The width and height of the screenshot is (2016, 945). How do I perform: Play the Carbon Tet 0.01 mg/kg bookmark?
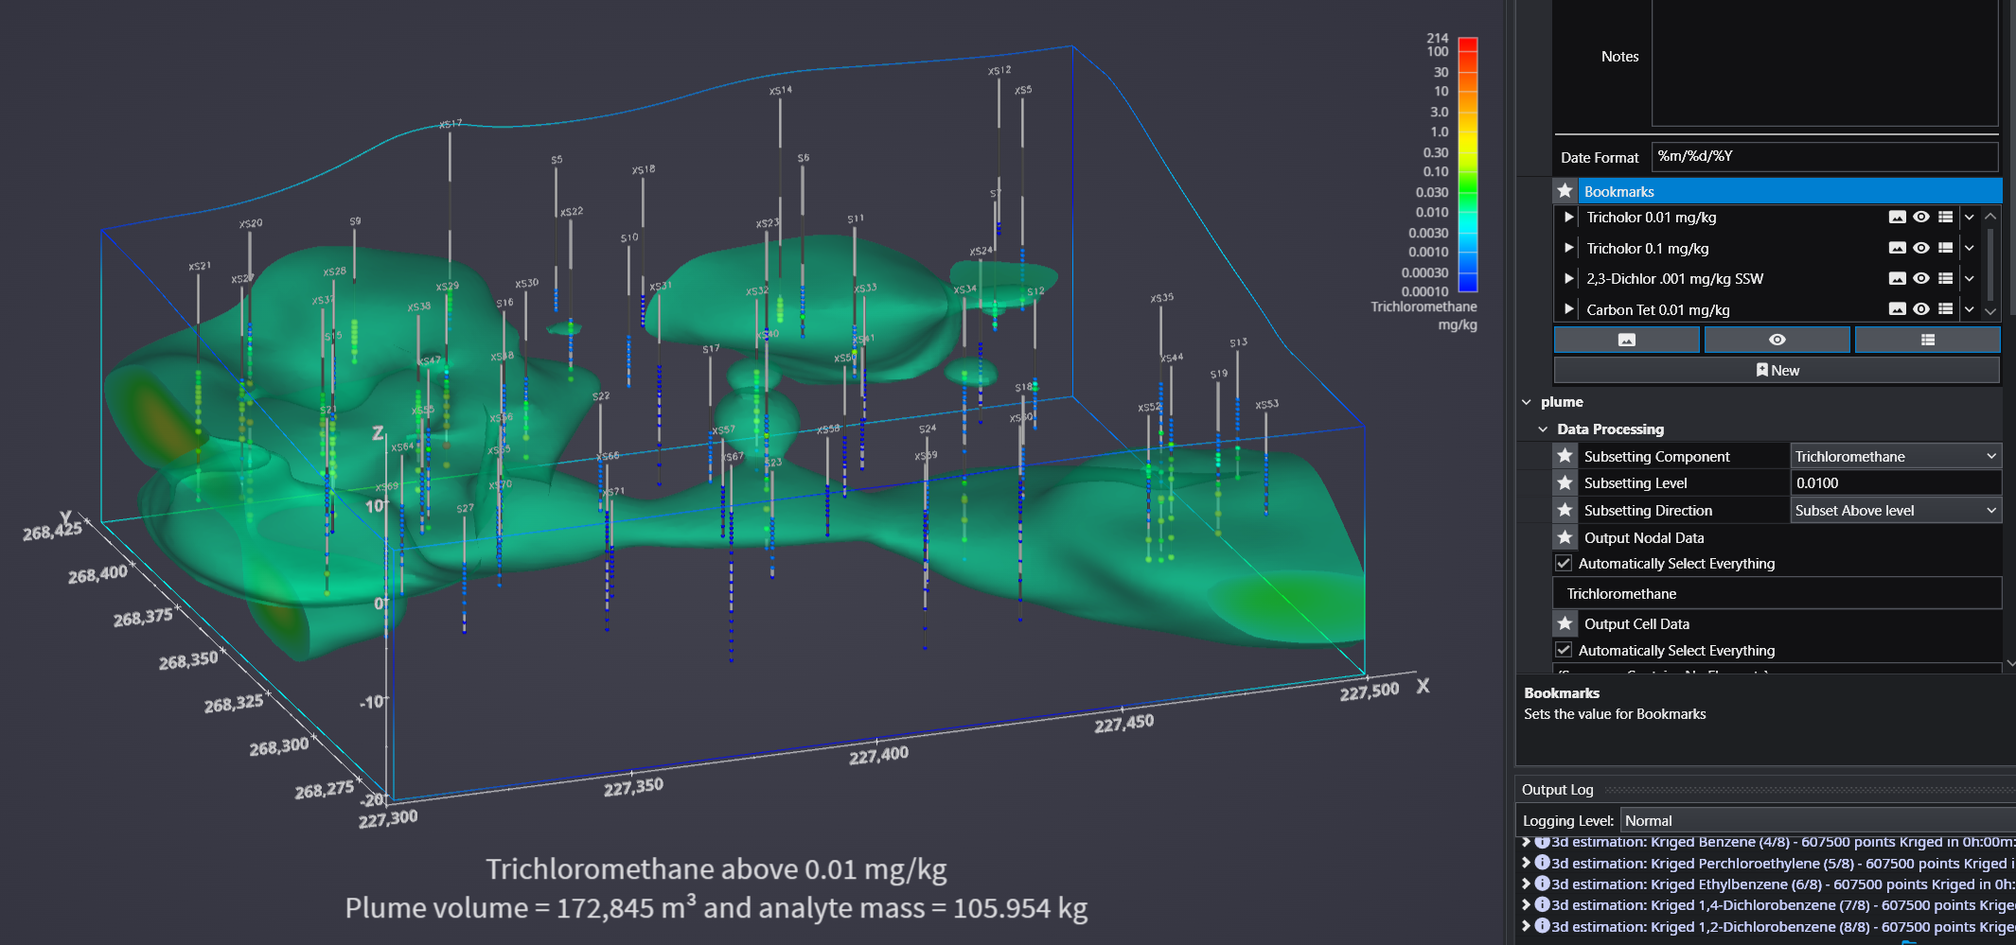coord(1568,309)
